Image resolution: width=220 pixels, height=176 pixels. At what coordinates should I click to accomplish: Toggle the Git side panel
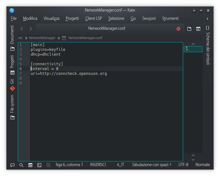click(12, 85)
